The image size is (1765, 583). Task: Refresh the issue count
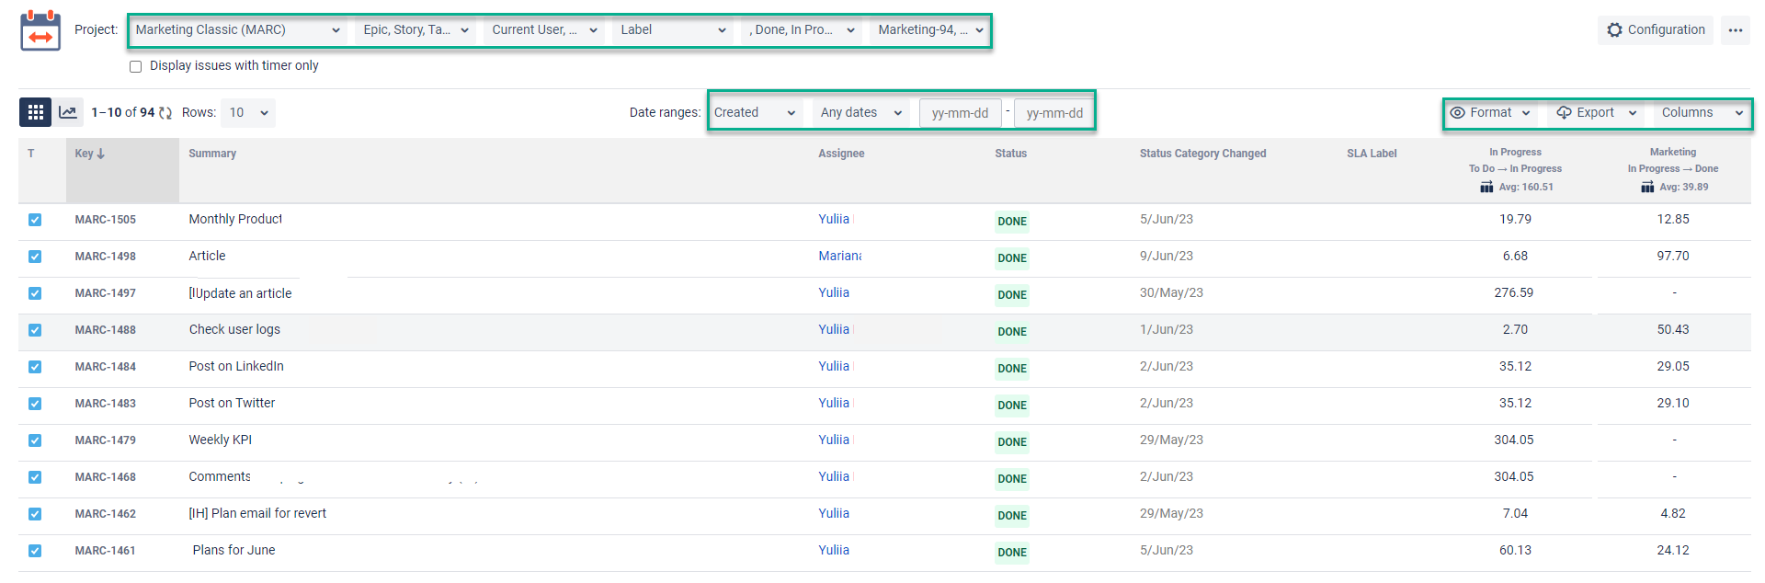(x=165, y=112)
